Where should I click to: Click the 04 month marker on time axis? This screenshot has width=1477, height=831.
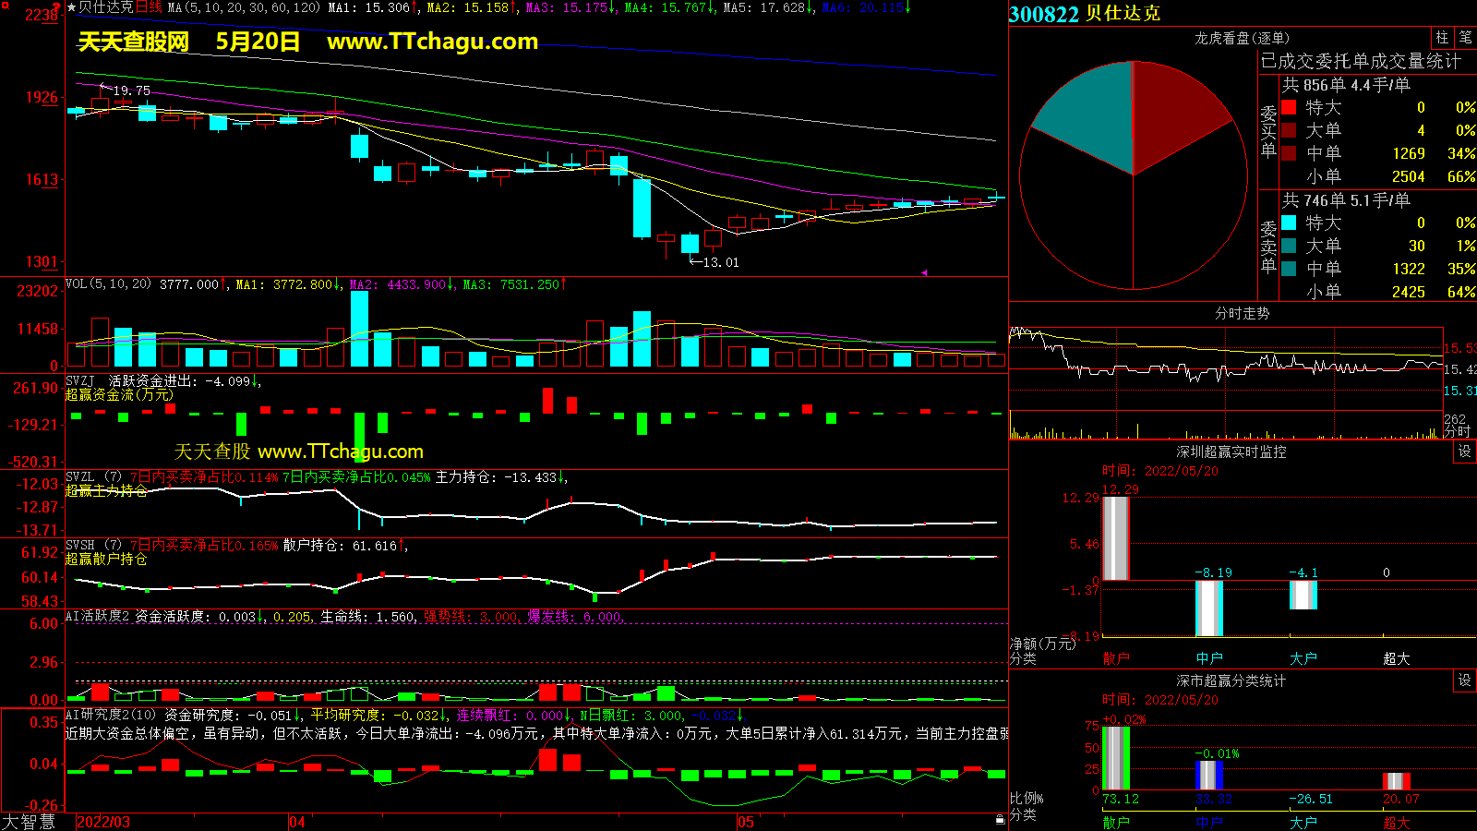297,822
